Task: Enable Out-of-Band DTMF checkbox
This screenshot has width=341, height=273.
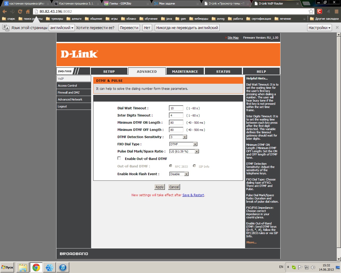Action: (119, 158)
